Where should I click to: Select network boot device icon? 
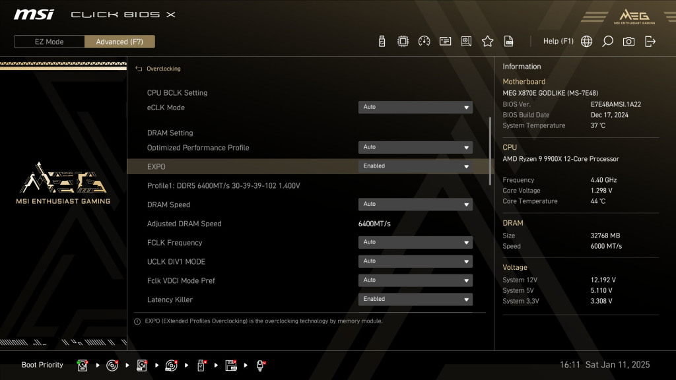pyautogui.click(x=260, y=365)
